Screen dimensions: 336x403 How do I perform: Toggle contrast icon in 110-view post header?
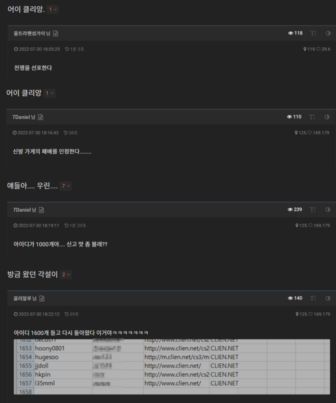tap(327, 117)
